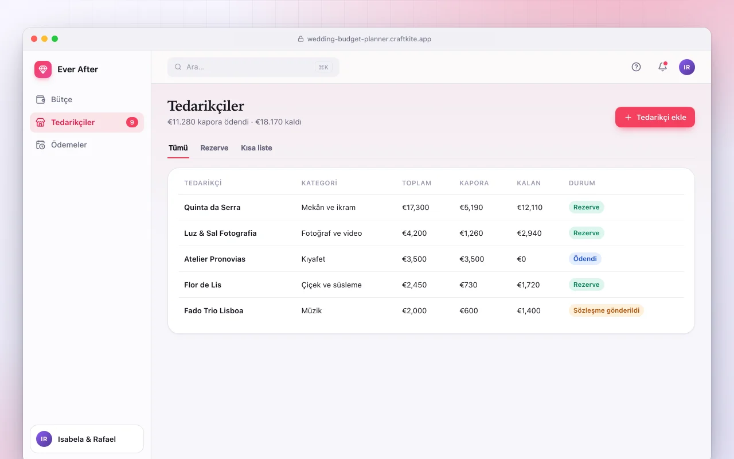Click the IR avatar beside Isabela & Rafael
734x459 pixels.
pyautogui.click(x=44, y=439)
